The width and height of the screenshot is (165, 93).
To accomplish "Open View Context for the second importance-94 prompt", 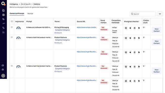I will pos(156,71).
